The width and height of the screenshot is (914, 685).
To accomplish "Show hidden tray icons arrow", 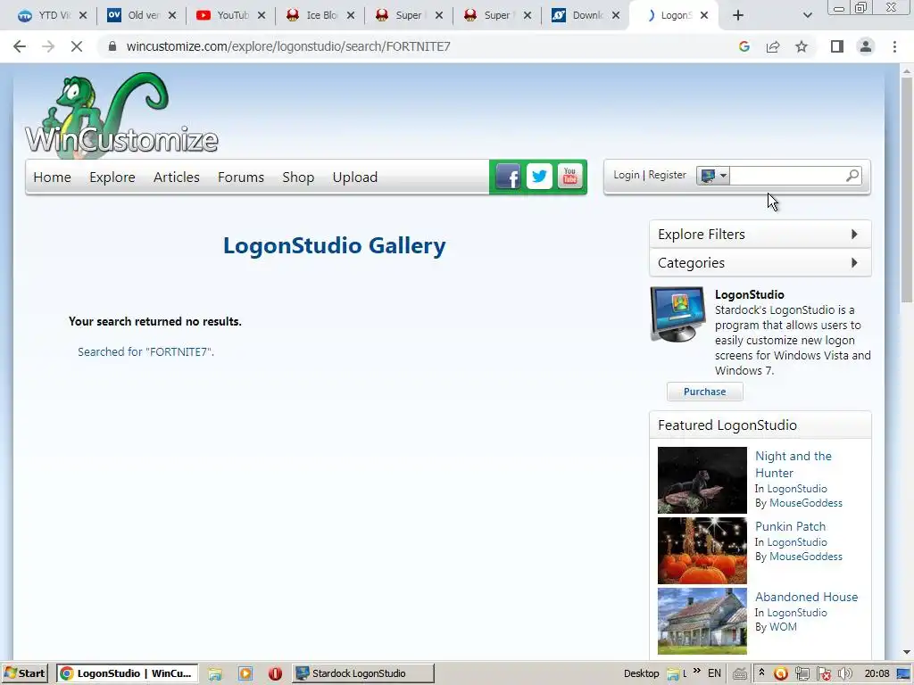I will pyautogui.click(x=761, y=673).
